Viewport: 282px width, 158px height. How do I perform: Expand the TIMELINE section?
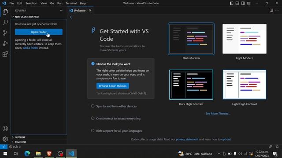point(39,142)
